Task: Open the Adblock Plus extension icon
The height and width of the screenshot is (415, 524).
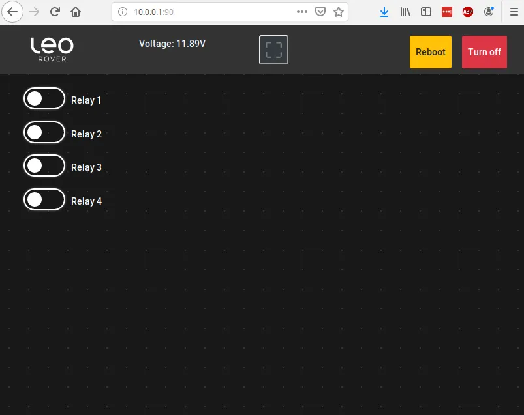Action: 467,12
